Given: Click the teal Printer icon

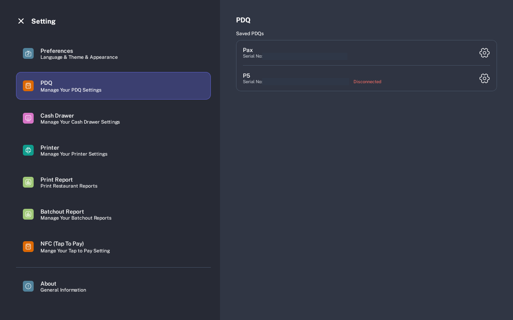Looking at the screenshot, I should tap(28, 150).
